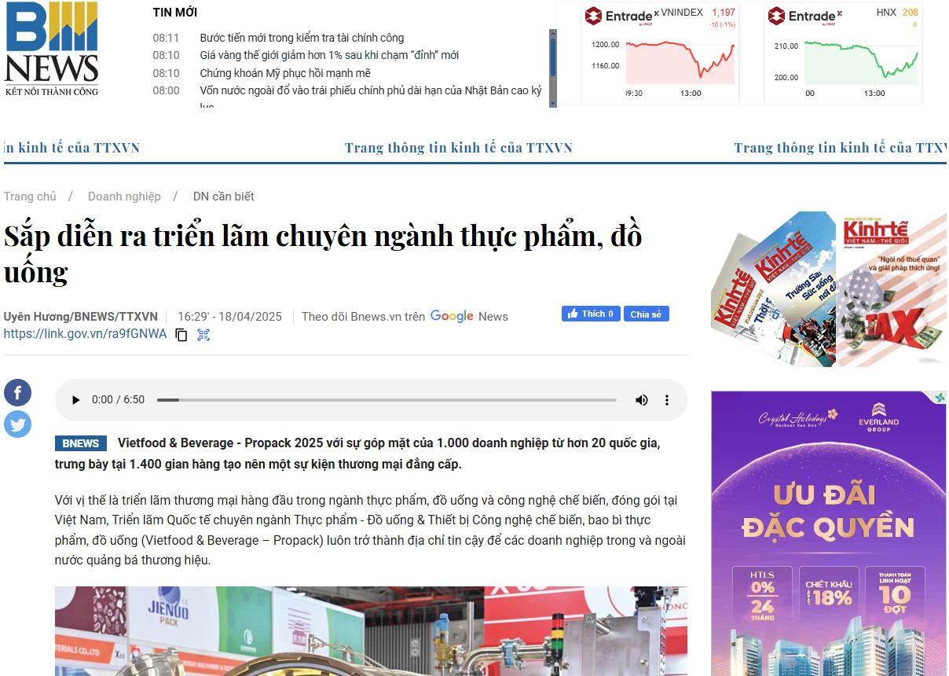The image size is (949, 676).
Task: Open the Kinh tế magazine cover banner
Action: pyautogui.click(x=829, y=289)
